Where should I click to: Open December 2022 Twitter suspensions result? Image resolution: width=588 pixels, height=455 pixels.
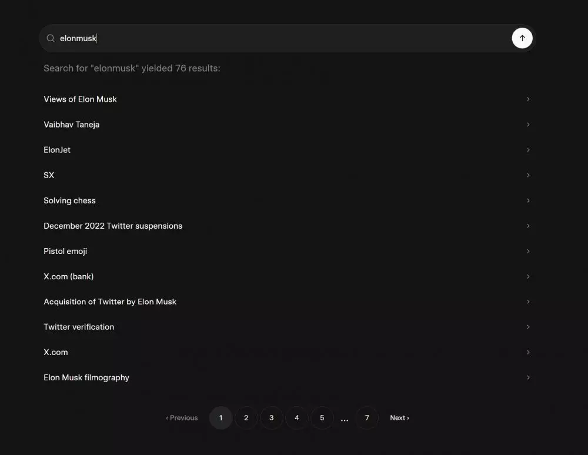click(x=113, y=226)
